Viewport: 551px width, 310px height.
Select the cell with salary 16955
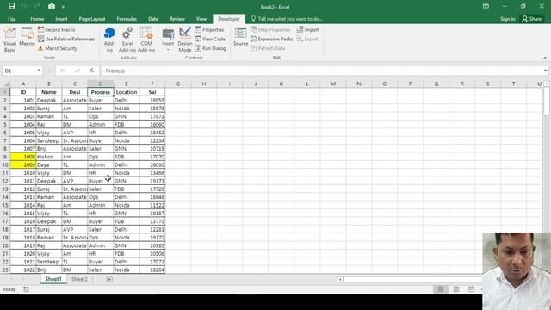(152, 100)
